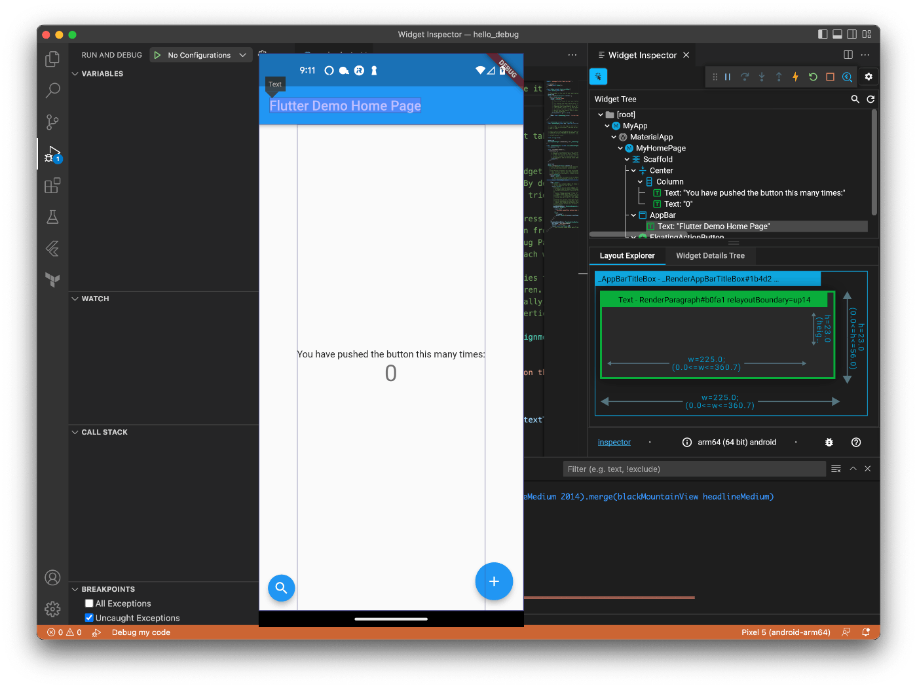
Task: Open the DevTools widget inspector icon in debug toolbar
Action: (x=847, y=77)
